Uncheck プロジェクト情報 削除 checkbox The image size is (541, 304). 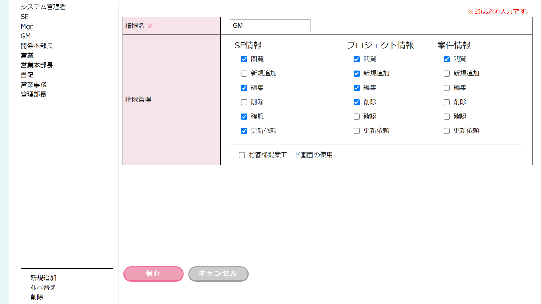pyautogui.click(x=356, y=102)
